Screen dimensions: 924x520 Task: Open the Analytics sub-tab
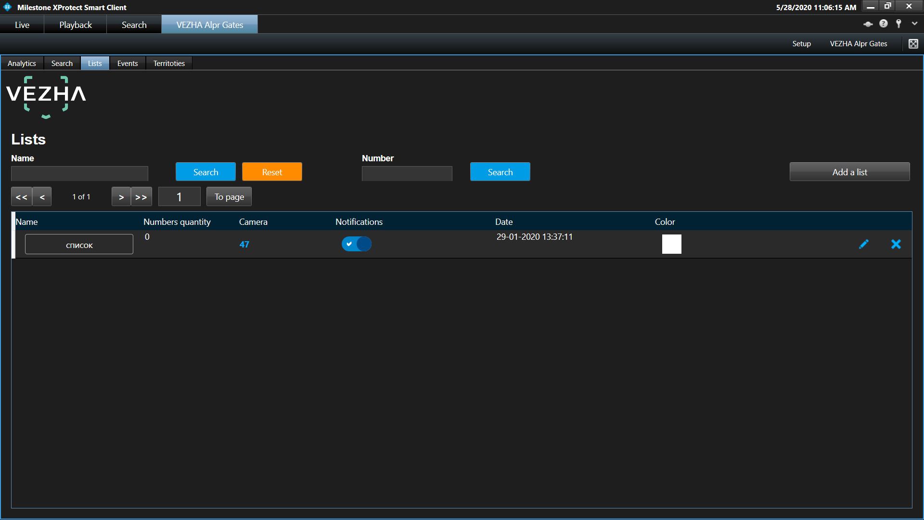pyautogui.click(x=22, y=63)
